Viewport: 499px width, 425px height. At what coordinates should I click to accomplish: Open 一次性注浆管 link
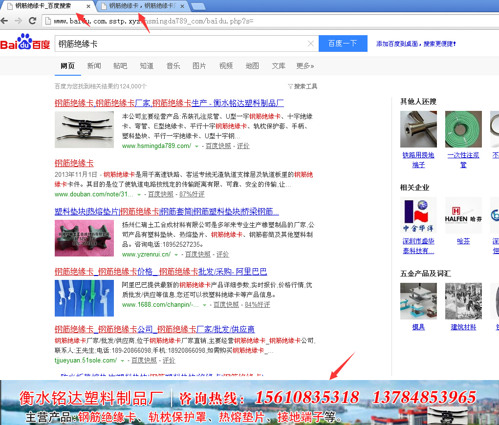463,160
